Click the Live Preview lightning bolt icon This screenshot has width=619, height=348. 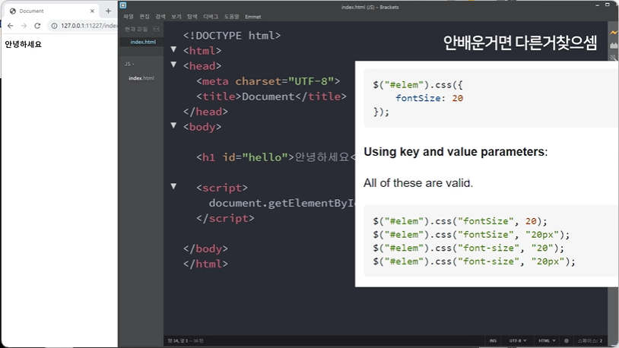tap(614, 33)
